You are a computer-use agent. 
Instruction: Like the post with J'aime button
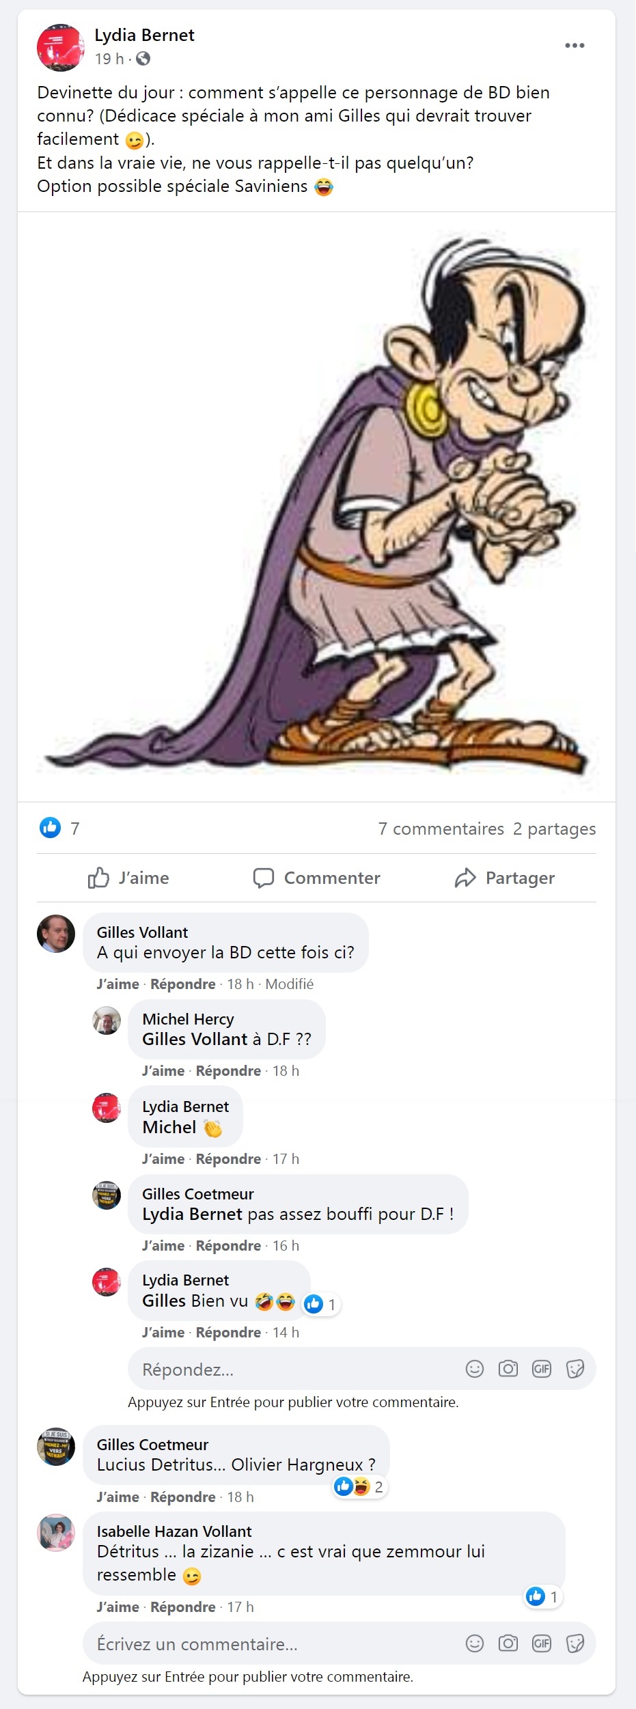point(128,878)
